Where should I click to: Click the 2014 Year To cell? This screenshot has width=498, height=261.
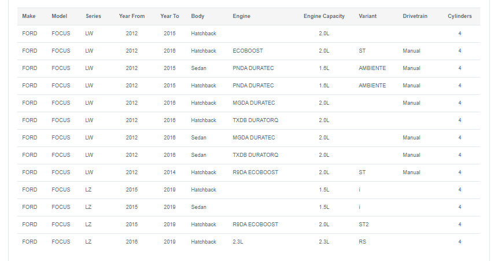coord(169,172)
